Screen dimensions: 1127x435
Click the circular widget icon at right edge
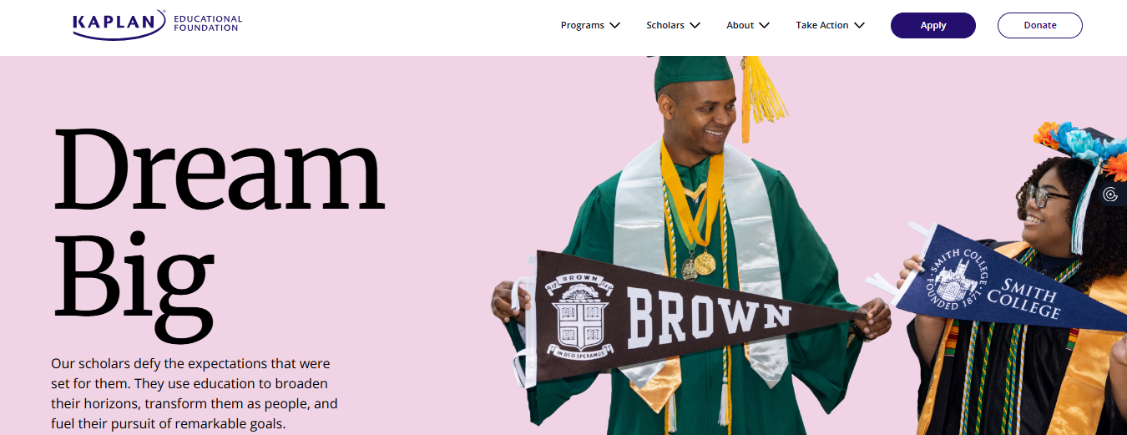click(1110, 195)
